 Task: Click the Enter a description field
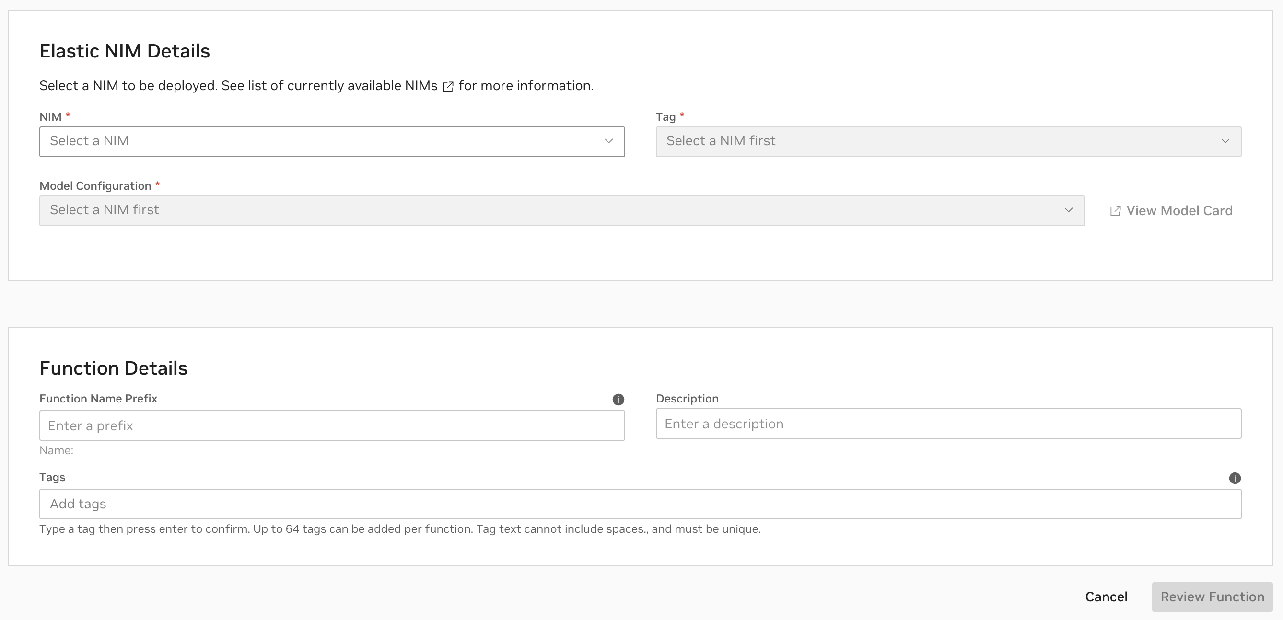pyautogui.click(x=948, y=424)
